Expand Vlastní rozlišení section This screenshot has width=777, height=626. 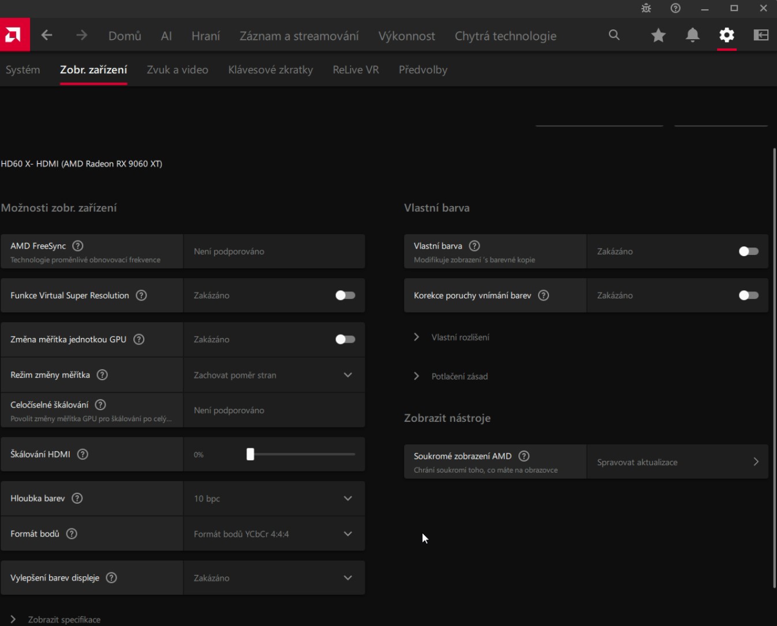452,337
